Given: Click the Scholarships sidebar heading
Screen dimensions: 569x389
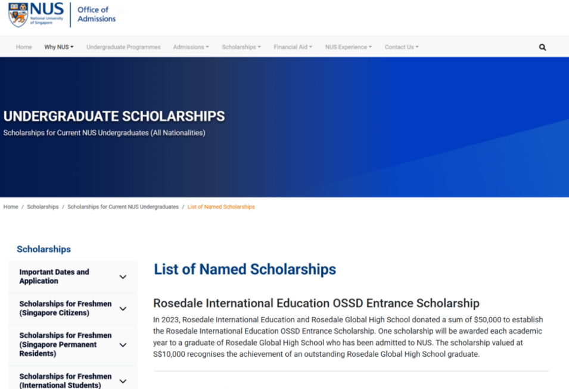Looking at the screenshot, I should (x=43, y=249).
